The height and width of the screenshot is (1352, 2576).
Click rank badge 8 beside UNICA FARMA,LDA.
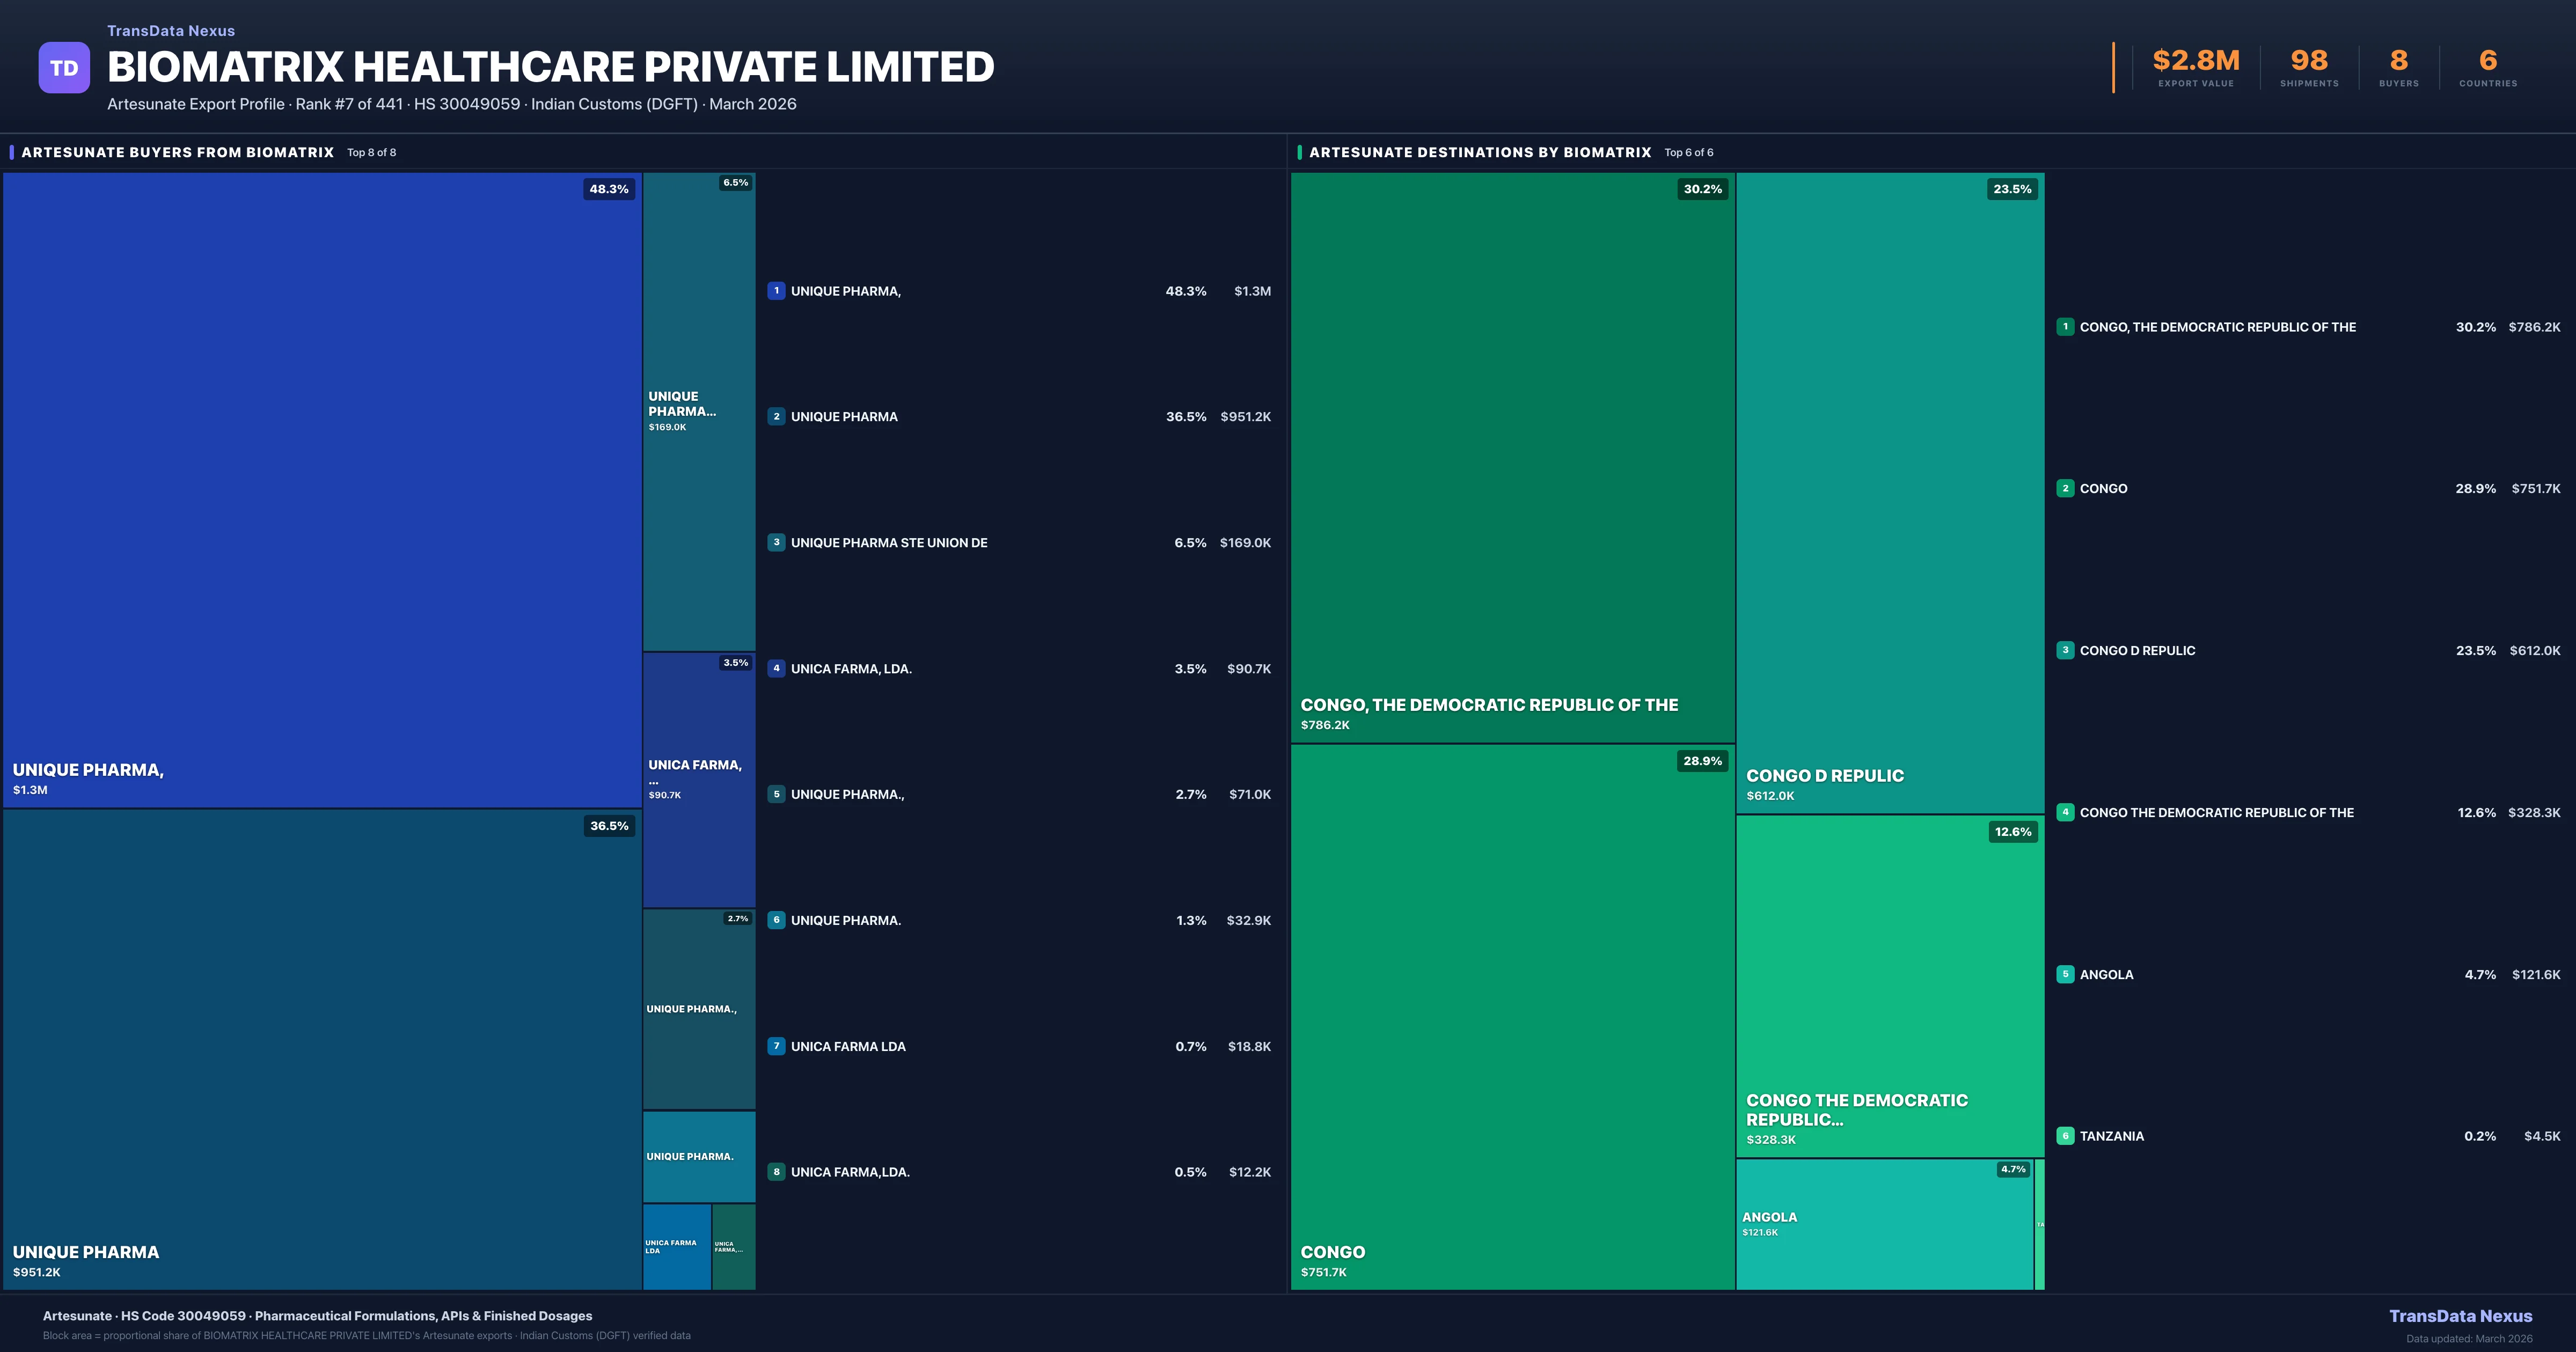click(776, 1172)
